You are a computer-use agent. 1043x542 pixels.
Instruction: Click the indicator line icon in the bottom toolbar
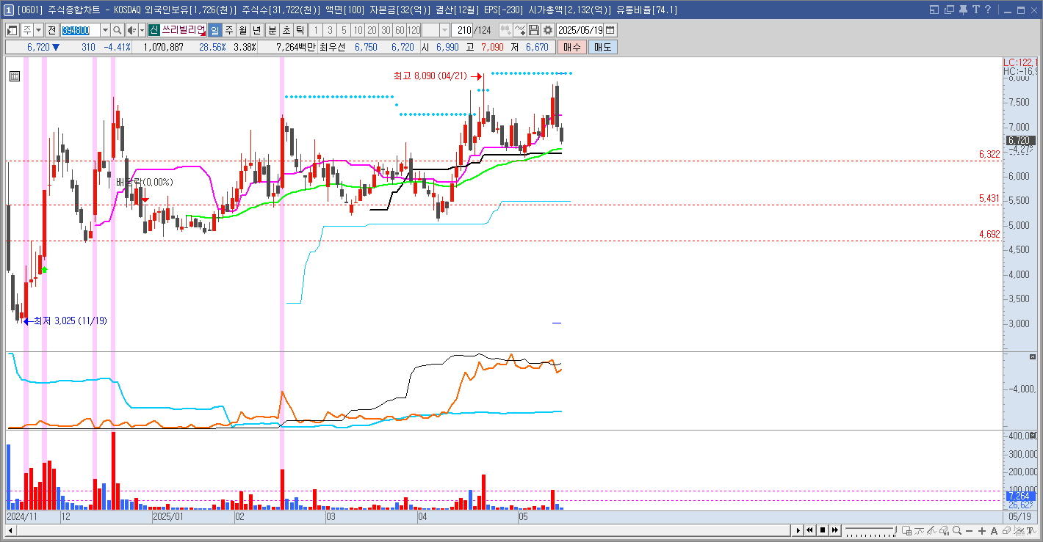click(919, 530)
